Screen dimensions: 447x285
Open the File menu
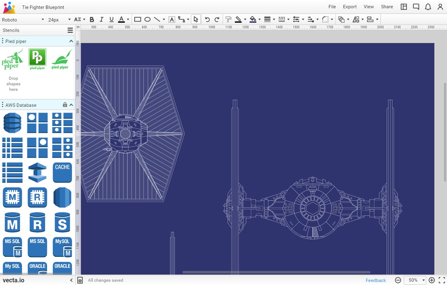click(332, 7)
